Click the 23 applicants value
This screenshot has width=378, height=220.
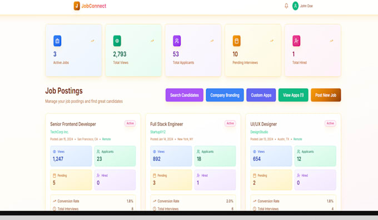[100, 159]
